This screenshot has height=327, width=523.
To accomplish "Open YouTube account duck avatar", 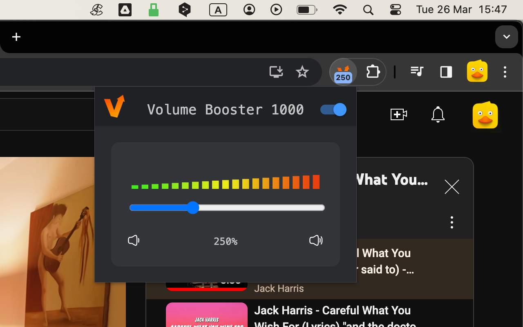I will (485, 115).
